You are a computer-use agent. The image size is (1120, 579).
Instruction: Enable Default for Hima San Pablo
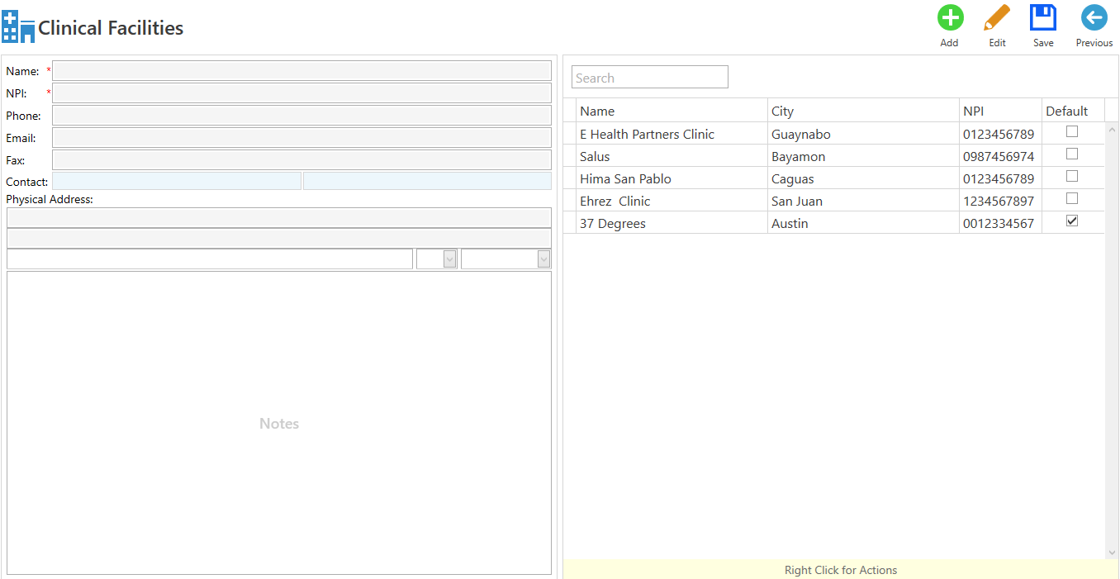(x=1071, y=176)
